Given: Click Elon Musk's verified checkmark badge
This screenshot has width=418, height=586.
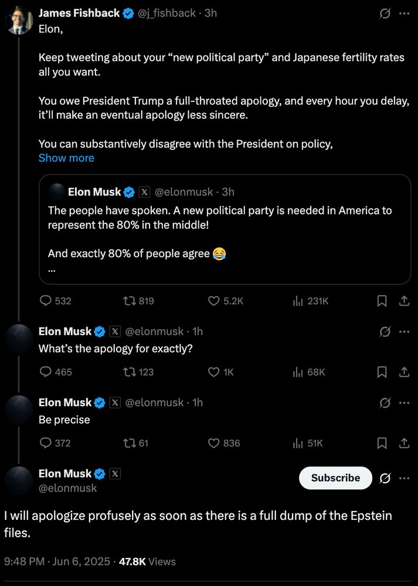Looking at the screenshot, I should tap(100, 331).
